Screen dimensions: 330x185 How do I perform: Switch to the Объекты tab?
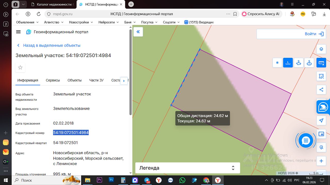75,80
